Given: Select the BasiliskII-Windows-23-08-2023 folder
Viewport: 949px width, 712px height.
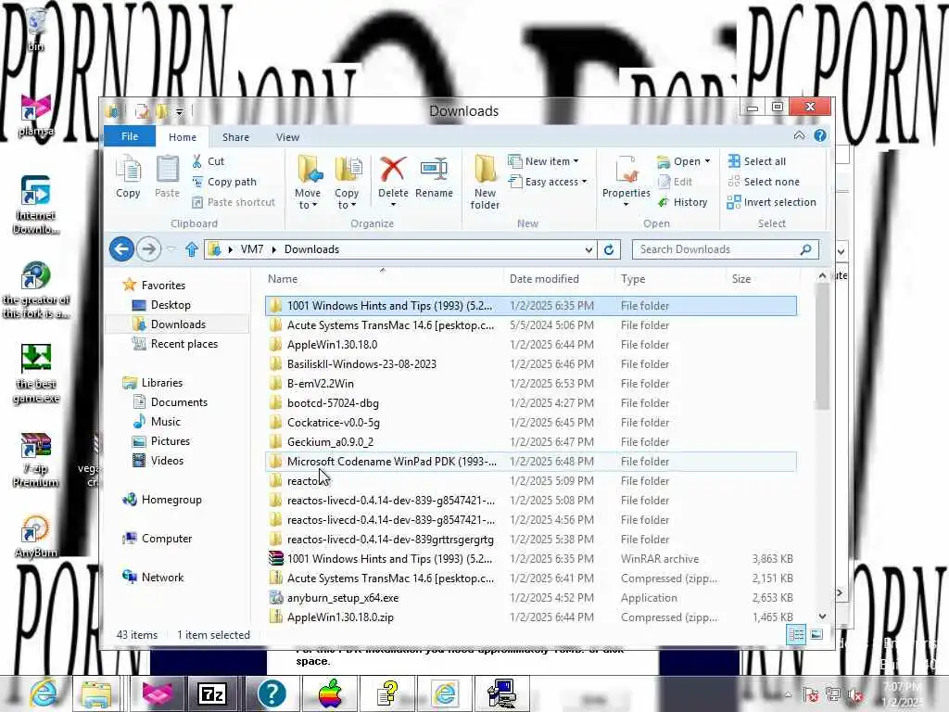Looking at the screenshot, I should pos(531,363).
